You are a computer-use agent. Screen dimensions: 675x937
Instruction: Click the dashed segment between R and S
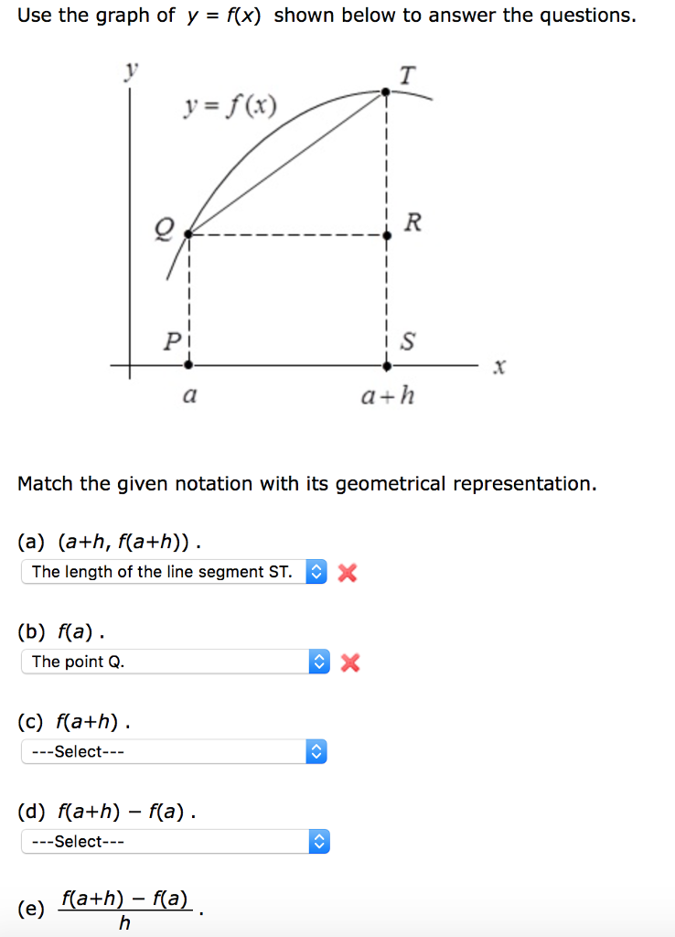coord(385,302)
